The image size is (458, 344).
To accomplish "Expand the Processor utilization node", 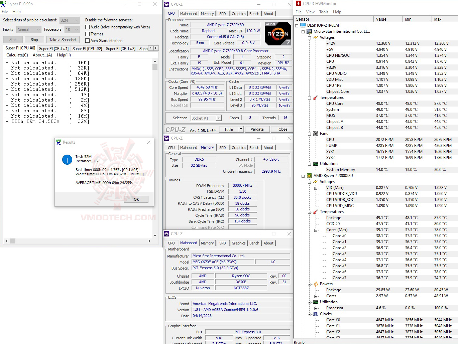I will (x=316, y=308).
